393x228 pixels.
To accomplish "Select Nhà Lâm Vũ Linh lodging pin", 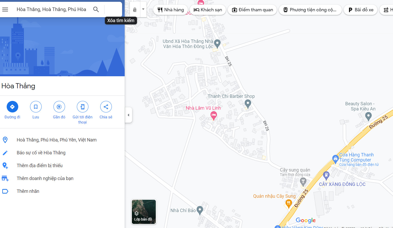I will point(214,116).
